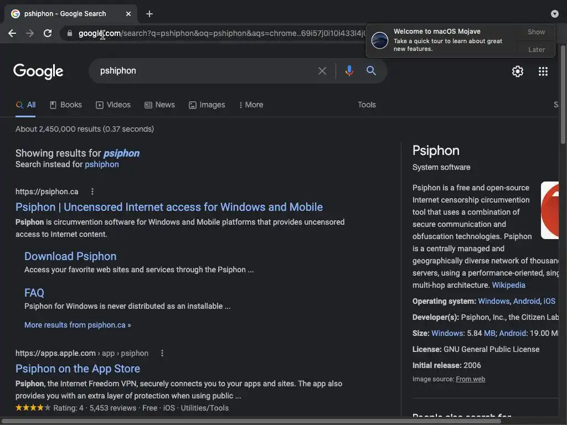This screenshot has width=567, height=425.
Task: Open the Download Psiphon link
Action: [x=70, y=256]
